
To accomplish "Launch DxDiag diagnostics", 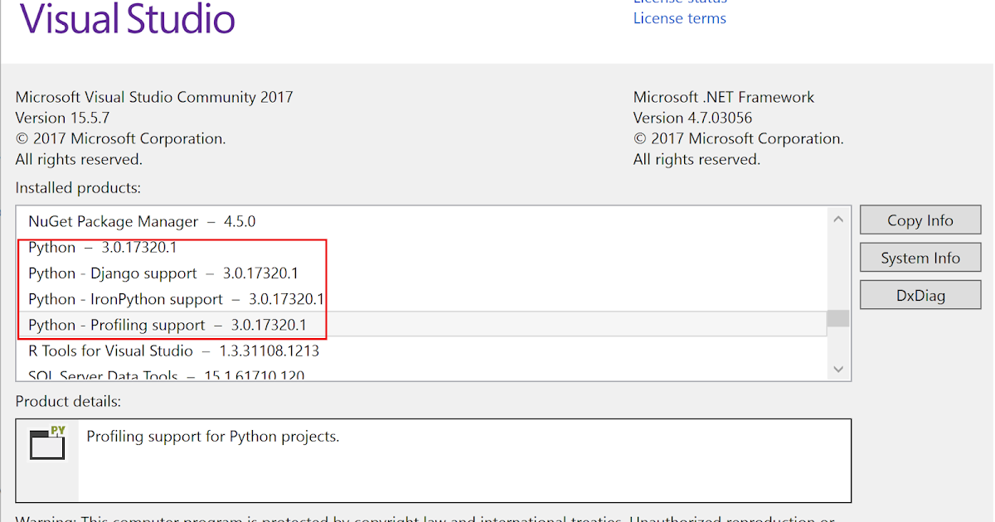I will pyautogui.click(x=920, y=295).
